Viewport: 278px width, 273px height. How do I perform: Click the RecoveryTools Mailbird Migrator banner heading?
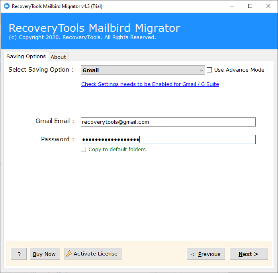click(94, 28)
